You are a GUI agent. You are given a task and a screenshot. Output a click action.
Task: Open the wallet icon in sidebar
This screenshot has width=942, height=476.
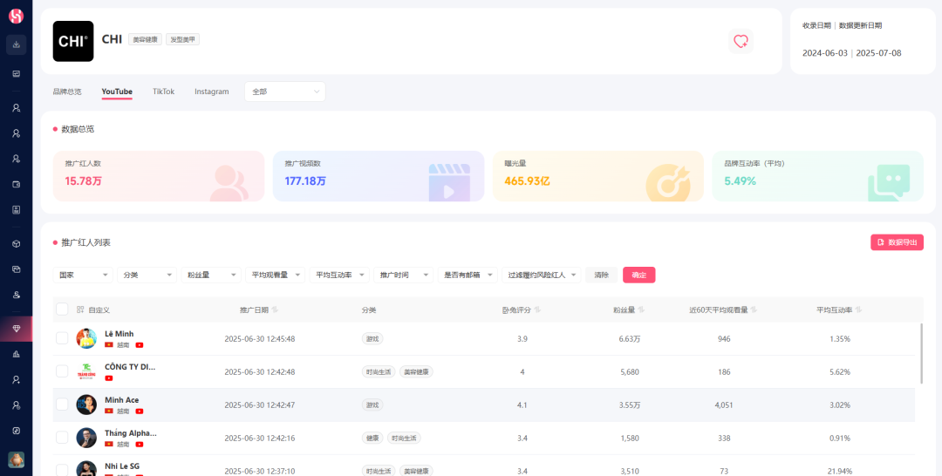[17, 184]
